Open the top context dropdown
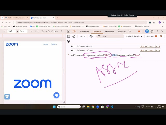 82,36
